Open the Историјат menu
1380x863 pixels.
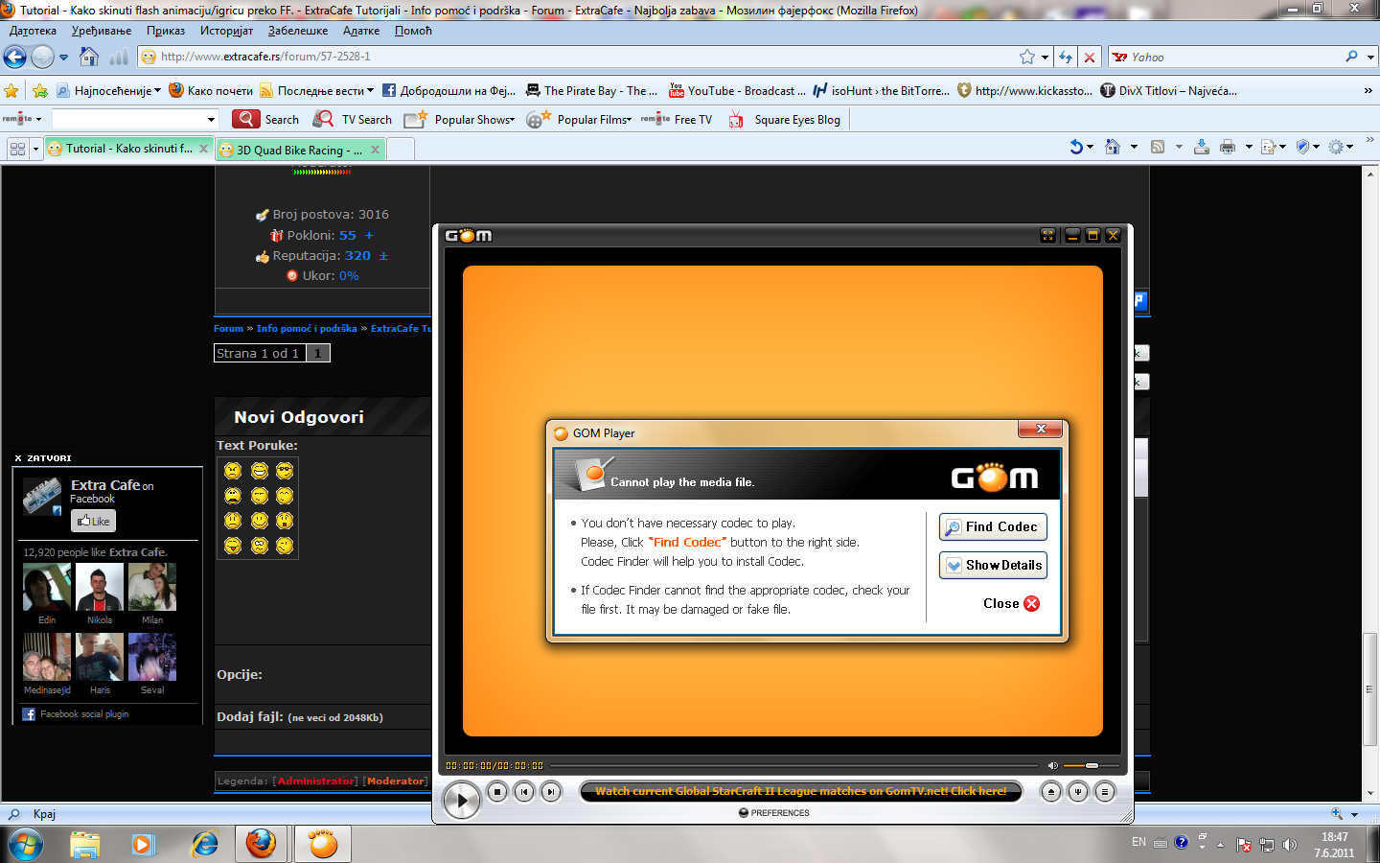coord(226,31)
